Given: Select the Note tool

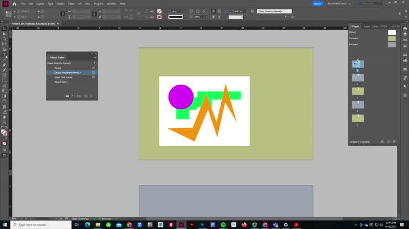Looking at the screenshot, I should tap(4, 107).
